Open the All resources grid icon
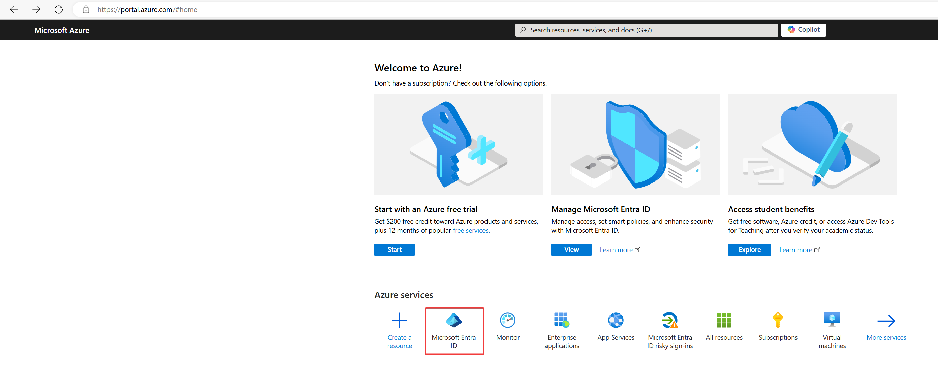 click(x=723, y=320)
